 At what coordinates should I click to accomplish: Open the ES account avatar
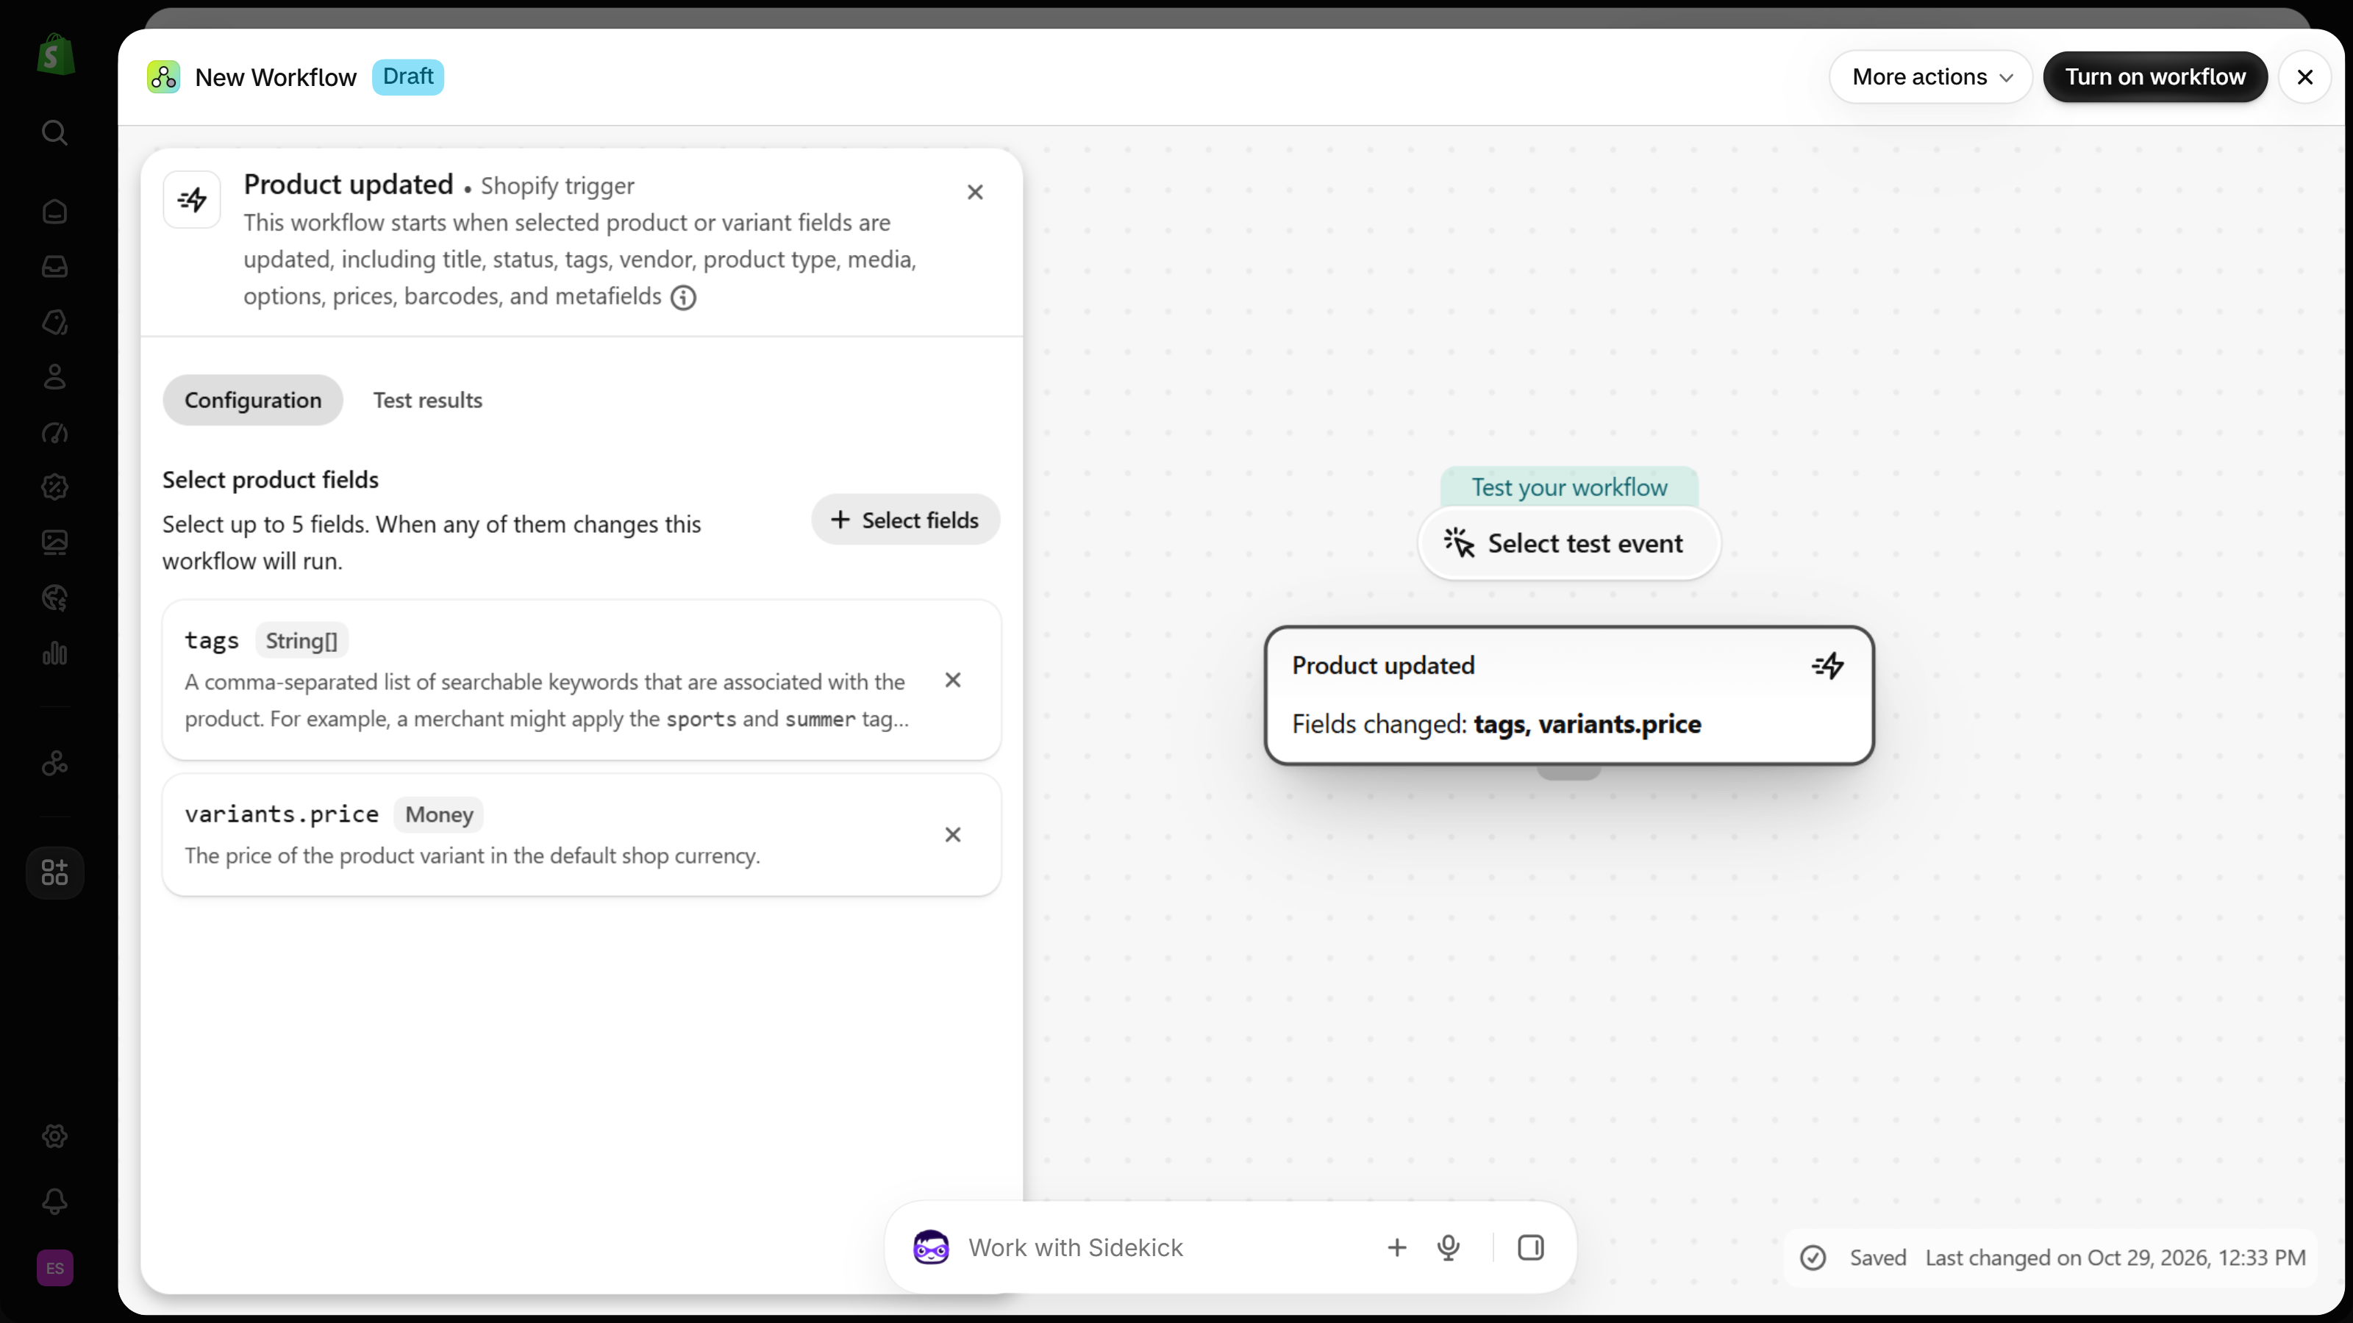55,1268
